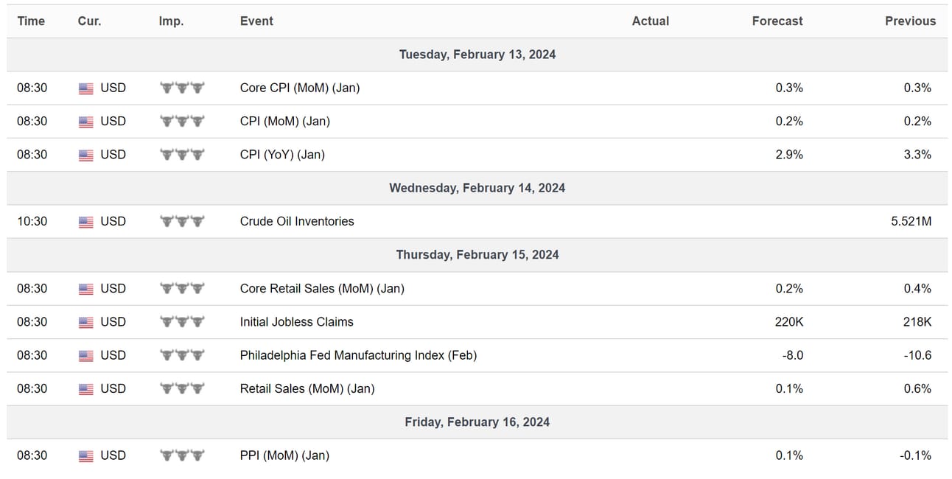Viewport: 952px width, 479px height.
Task: Click the US flag icon beside Core CPI (MoM)
Action: [85, 88]
